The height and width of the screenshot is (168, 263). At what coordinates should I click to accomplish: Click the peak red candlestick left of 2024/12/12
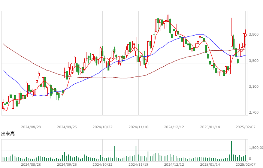[168, 18]
